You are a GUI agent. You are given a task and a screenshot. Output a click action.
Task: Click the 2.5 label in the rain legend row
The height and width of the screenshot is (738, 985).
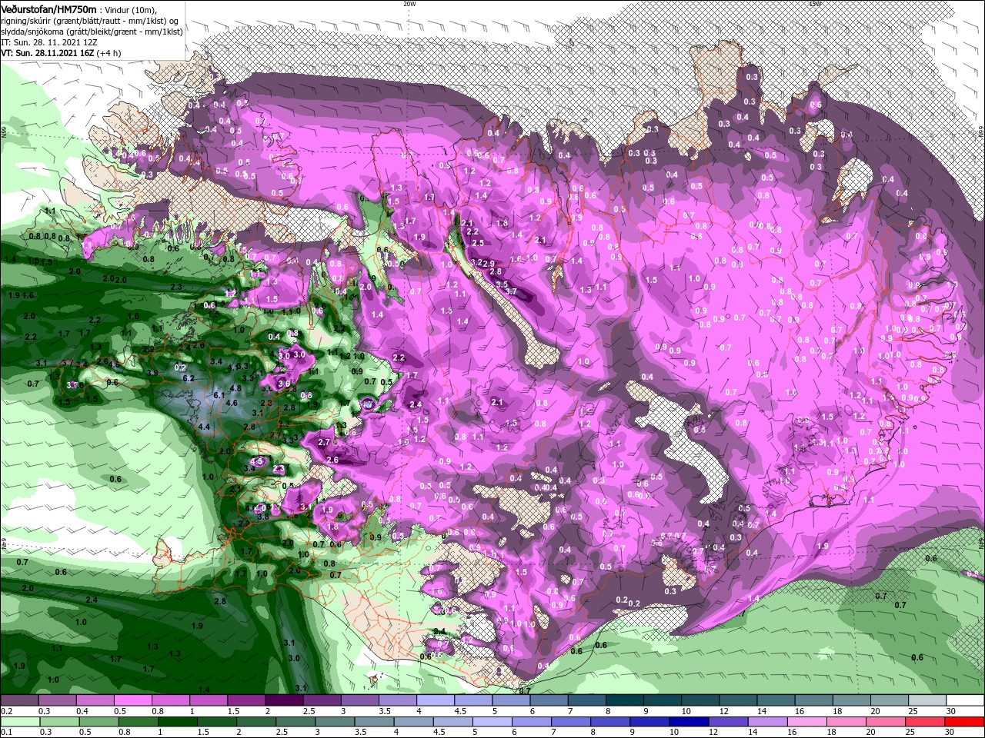click(282, 732)
